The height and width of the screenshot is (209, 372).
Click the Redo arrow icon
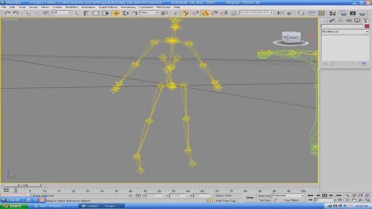16,13
